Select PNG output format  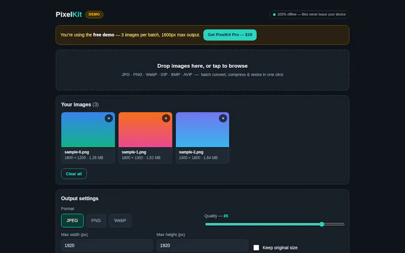[96, 221]
